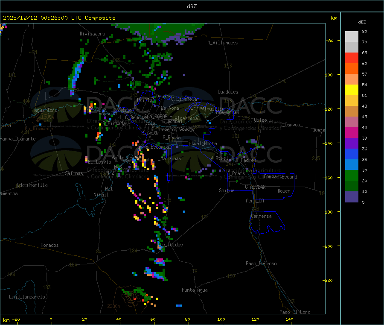This screenshot has height=325, width=384.
Task: Click the CompantEscard map label
Action: (280, 177)
